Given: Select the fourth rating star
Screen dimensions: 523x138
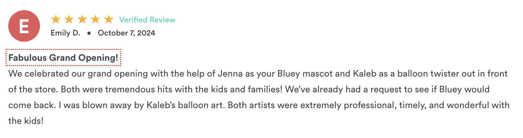Looking at the screenshot, I should pyautogui.click(x=95, y=19).
